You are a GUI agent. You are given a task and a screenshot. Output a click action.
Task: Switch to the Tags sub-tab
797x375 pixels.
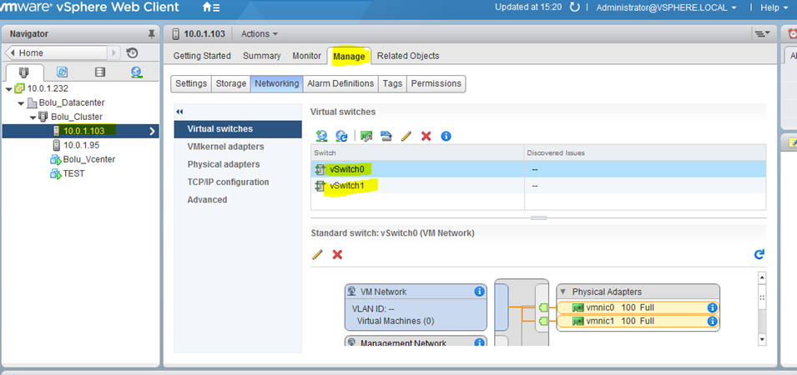(392, 83)
